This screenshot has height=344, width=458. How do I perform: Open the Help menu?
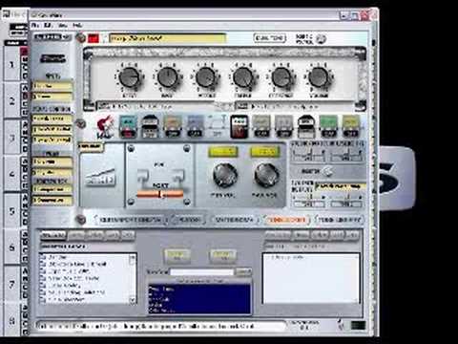click(x=77, y=25)
